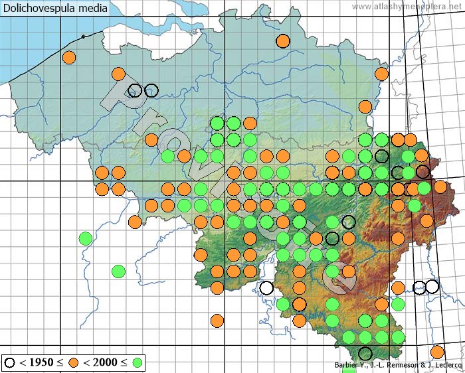The height and width of the screenshot is (373, 465).
Task: Click the solid white dot beside the orange column
Action: pos(266,287)
